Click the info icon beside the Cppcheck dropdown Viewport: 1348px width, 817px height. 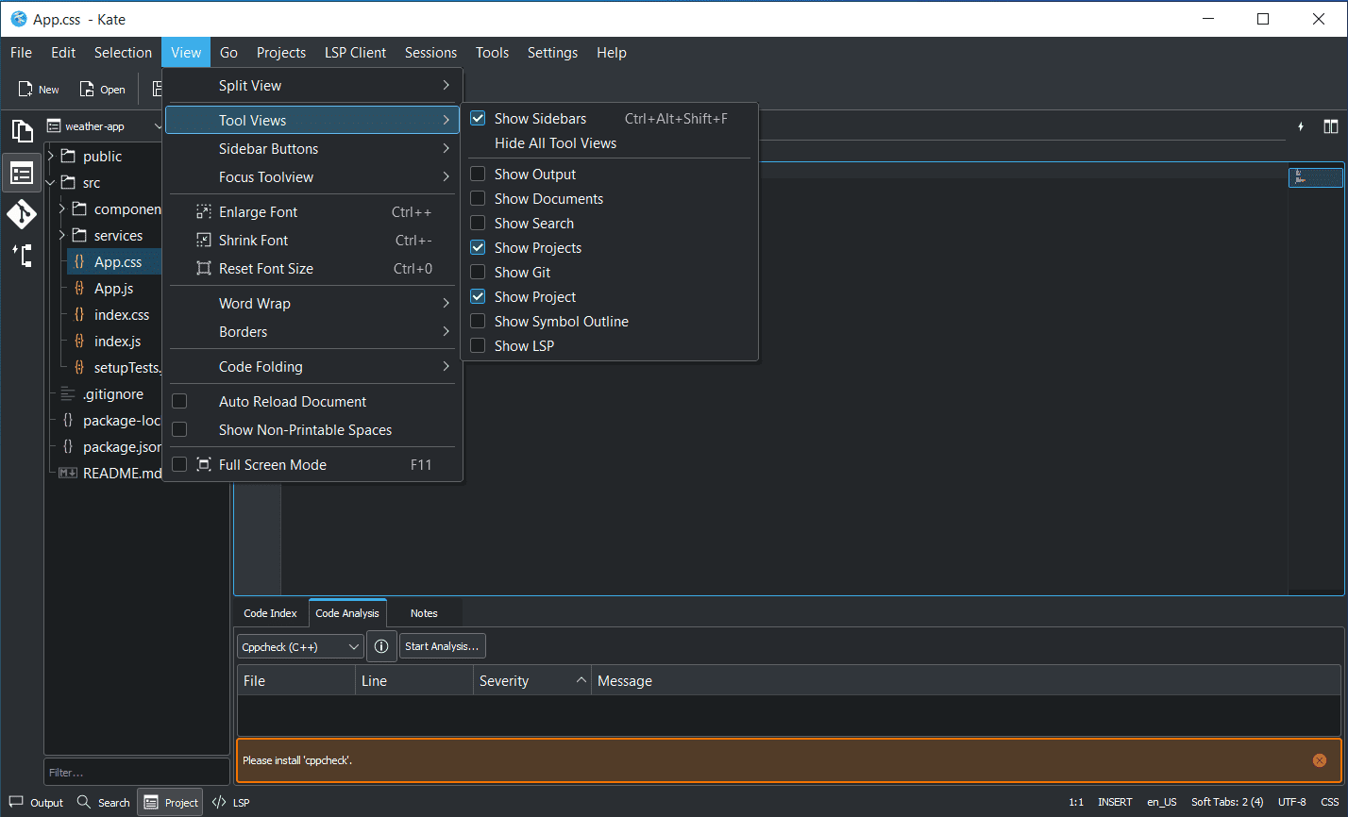pos(381,646)
